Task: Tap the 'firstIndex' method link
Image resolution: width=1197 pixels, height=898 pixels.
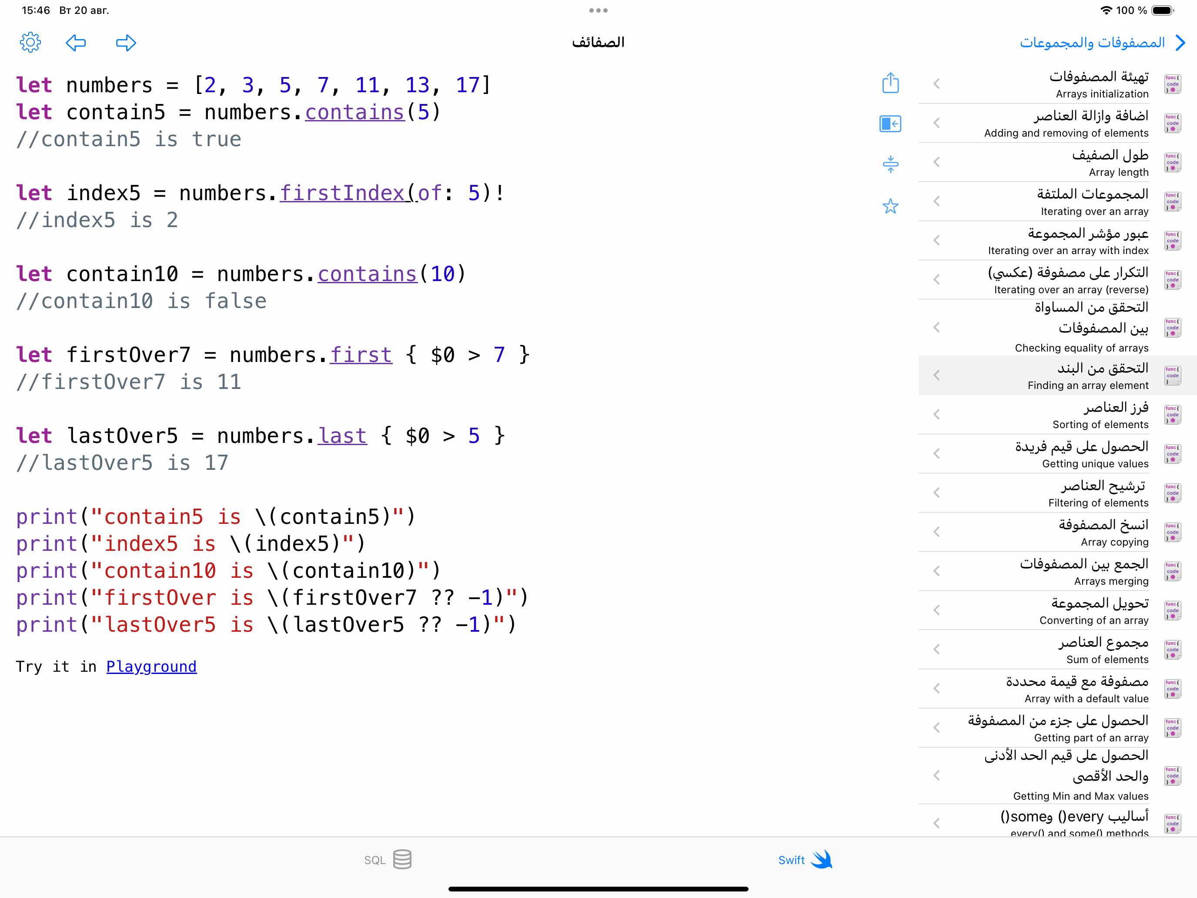Action: click(343, 193)
